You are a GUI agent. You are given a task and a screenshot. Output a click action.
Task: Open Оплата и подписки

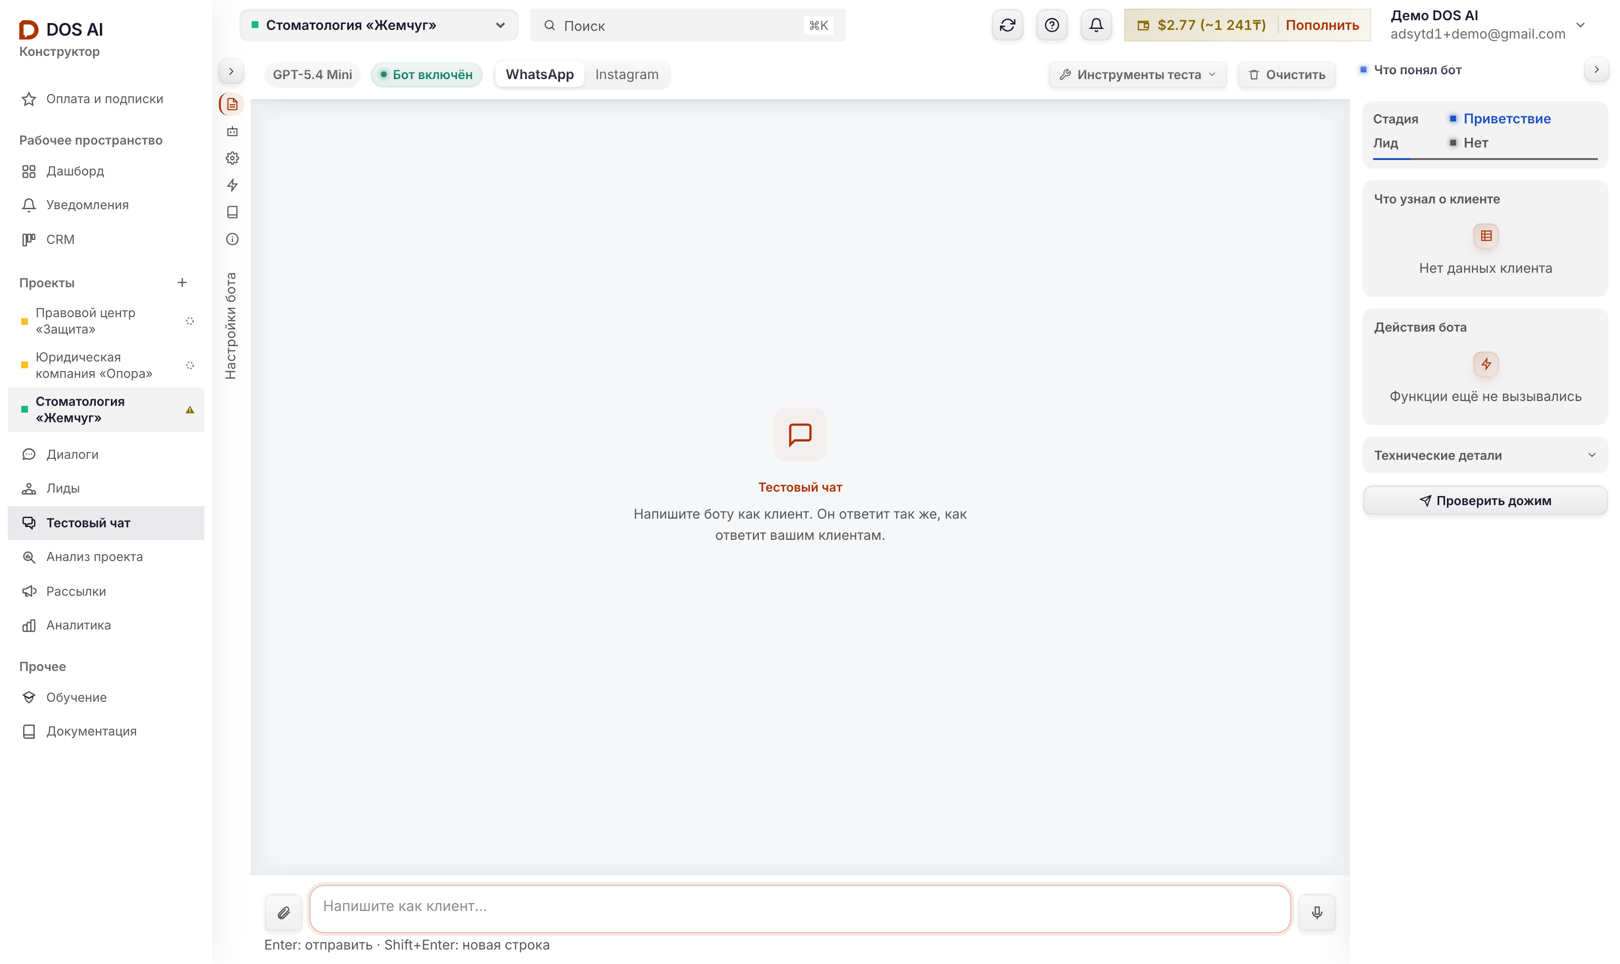tap(106, 99)
